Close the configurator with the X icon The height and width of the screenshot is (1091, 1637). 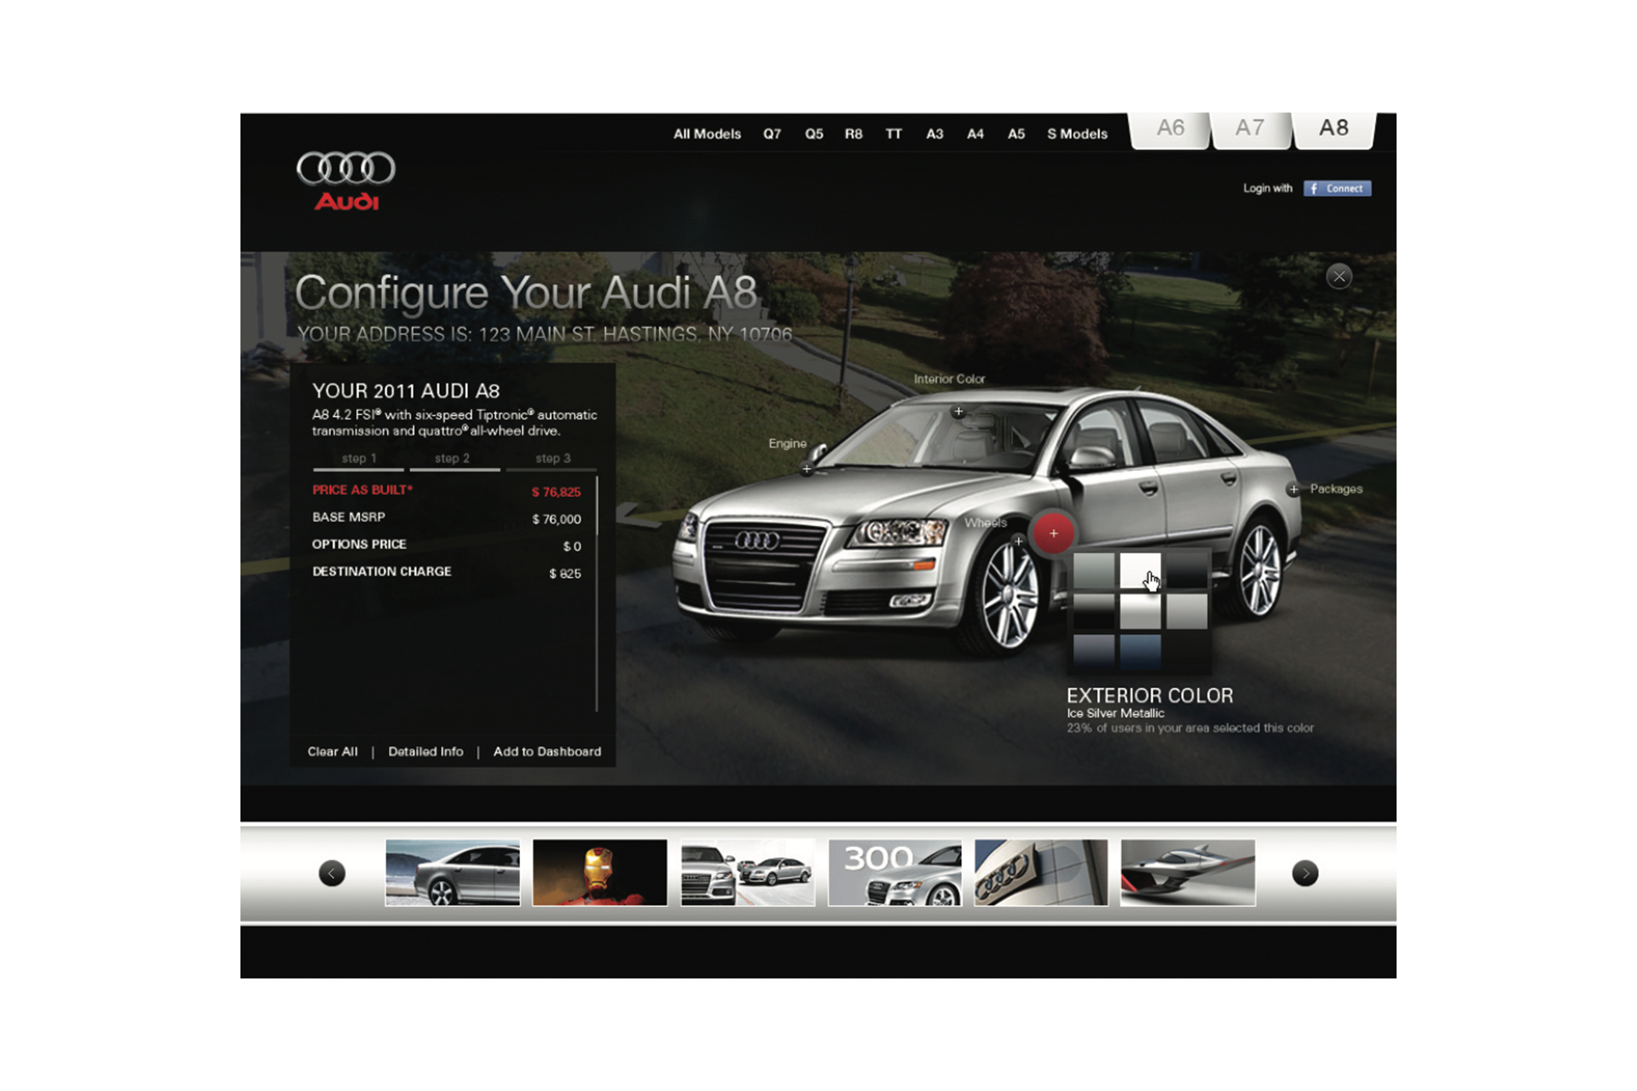tap(1339, 276)
